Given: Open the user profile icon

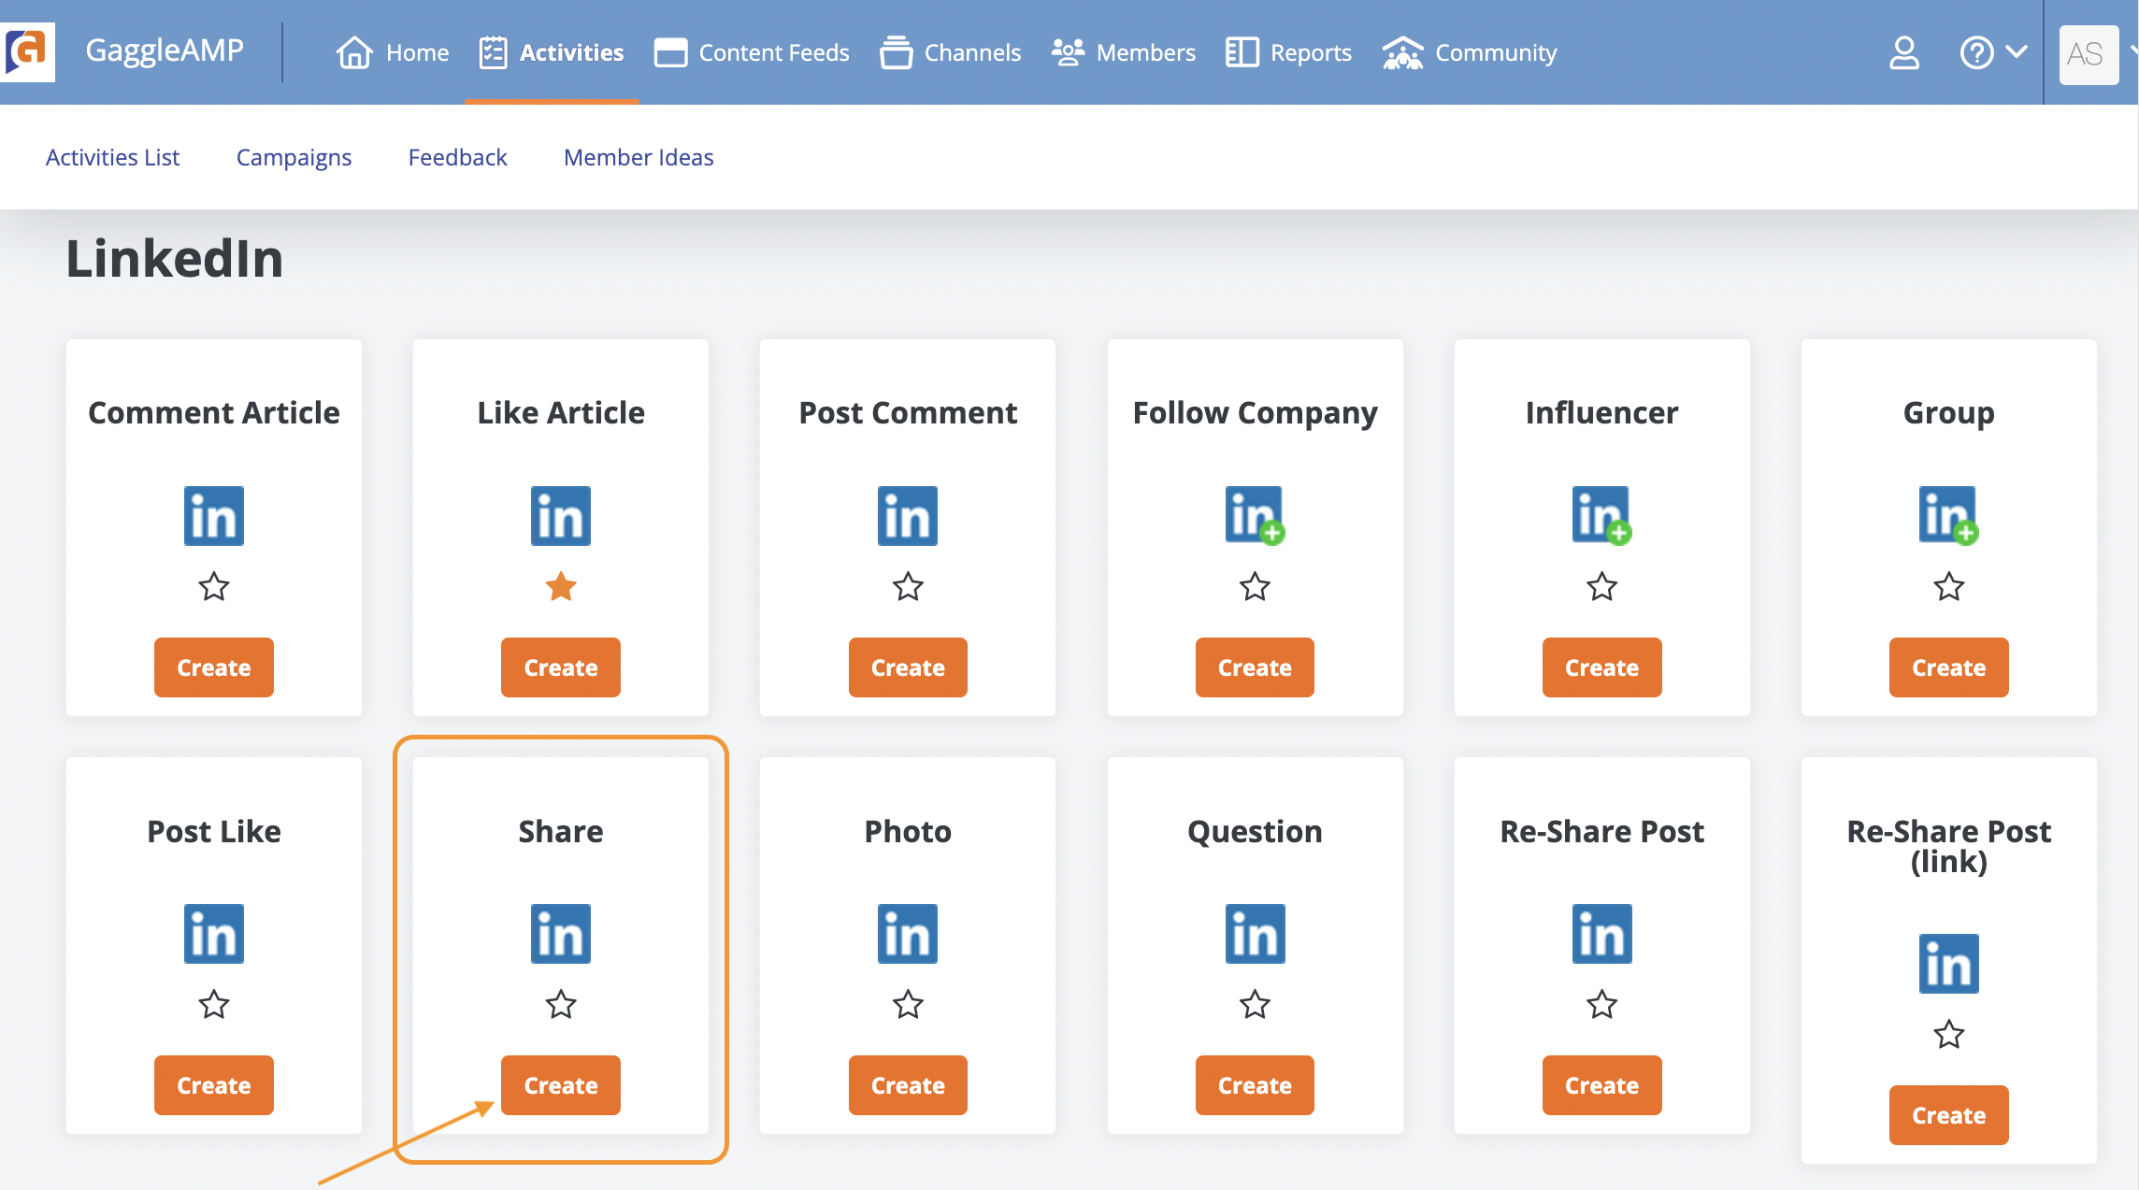Looking at the screenshot, I should pos(1904,53).
